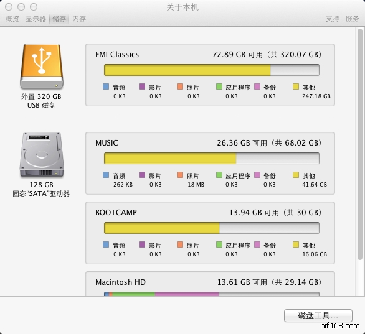Screen dimensions: 365x334
Task: Click the MUSIC volume usage bar
Action: (212, 158)
